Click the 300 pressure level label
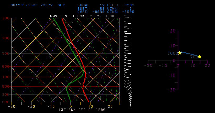 point(6,18)
